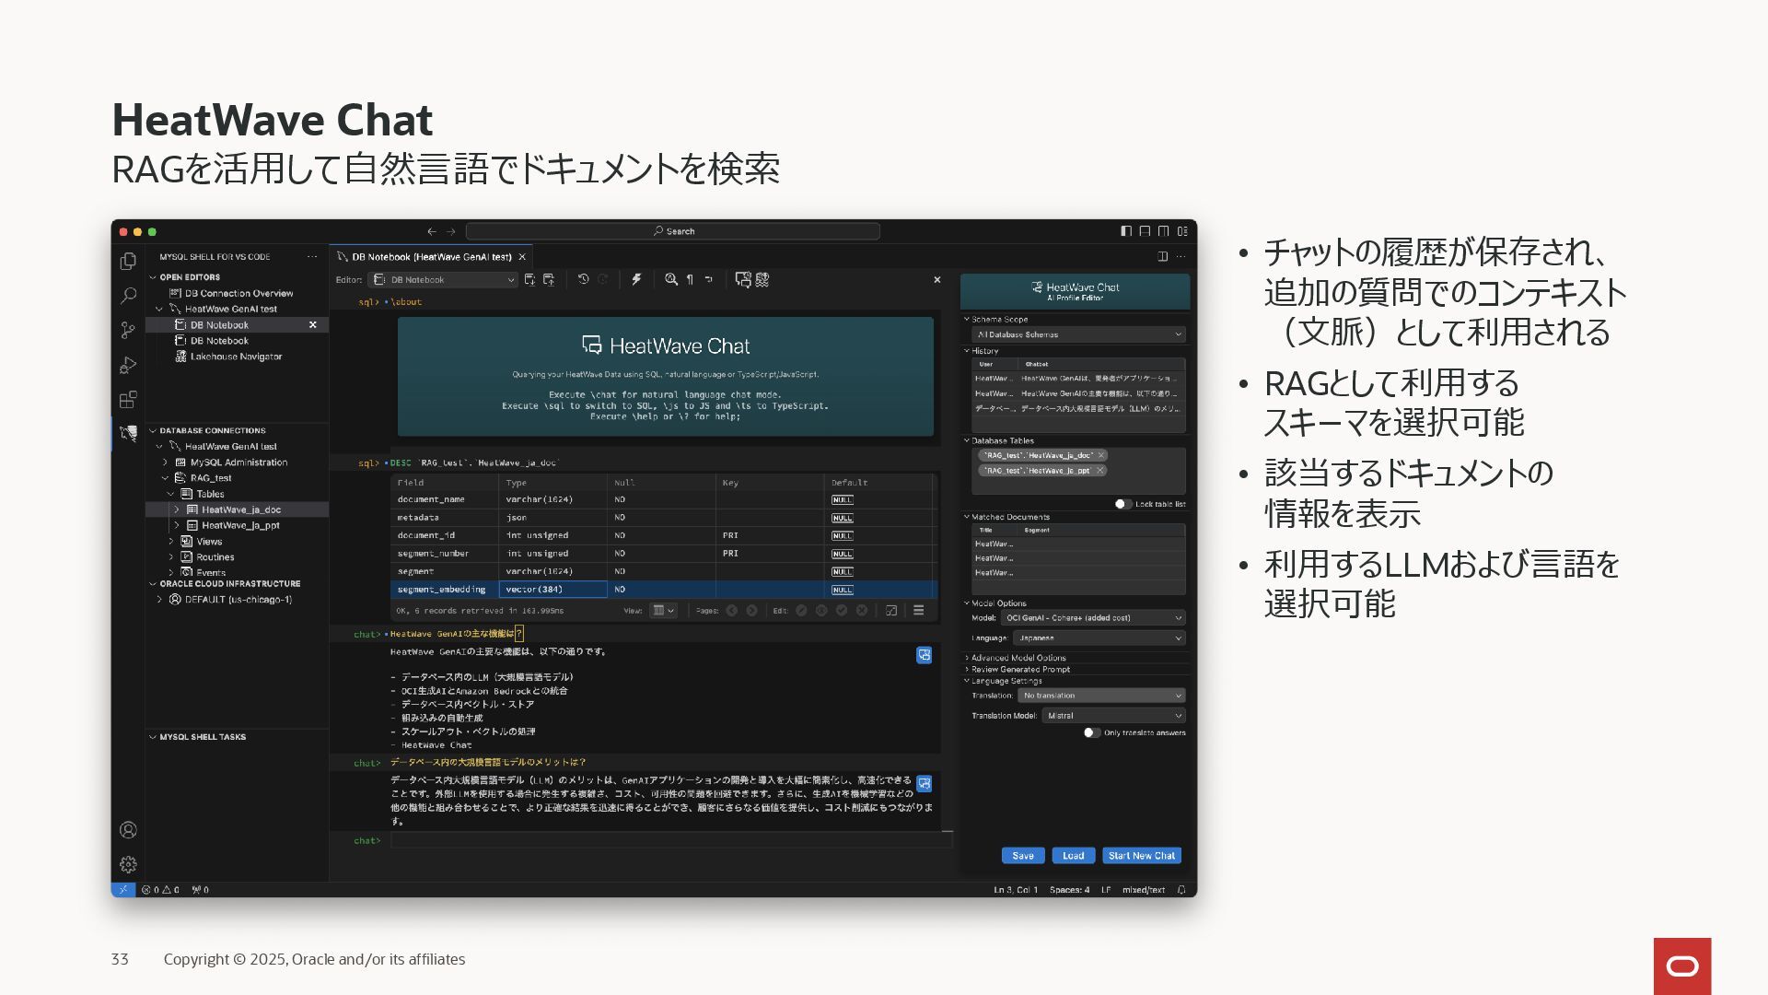Image resolution: width=1768 pixels, height=995 pixels.
Task: Click the find magnifier icon in notebook toolbar
Action: click(x=671, y=279)
